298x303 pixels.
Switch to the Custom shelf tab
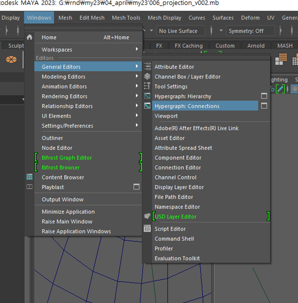[225, 46]
